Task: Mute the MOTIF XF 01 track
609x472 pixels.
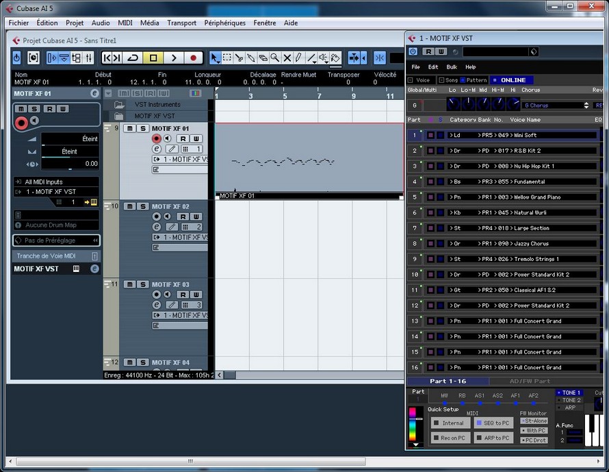Action: pos(129,129)
